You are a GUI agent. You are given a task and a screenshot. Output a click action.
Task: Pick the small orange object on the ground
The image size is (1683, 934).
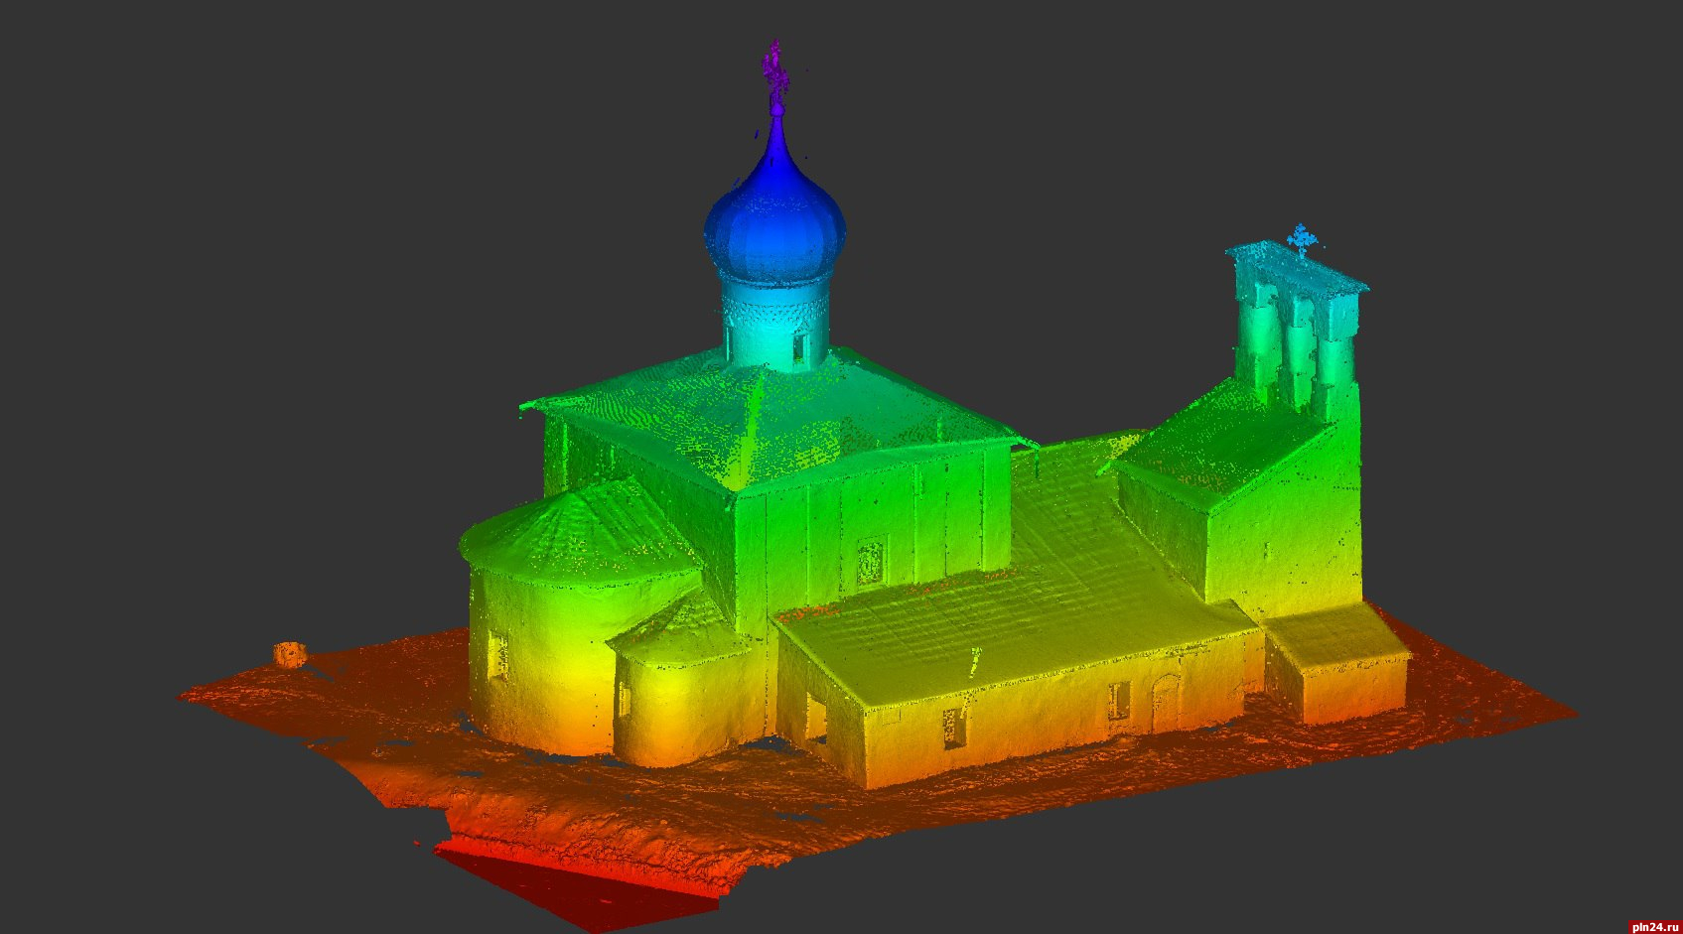click(x=289, y=653)
